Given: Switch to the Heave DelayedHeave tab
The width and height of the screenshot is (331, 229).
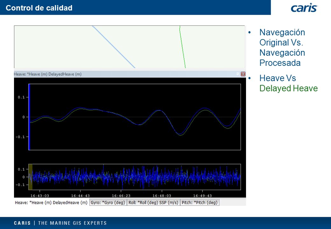Looking at the screenshot, I should click(x=51, y=203).
